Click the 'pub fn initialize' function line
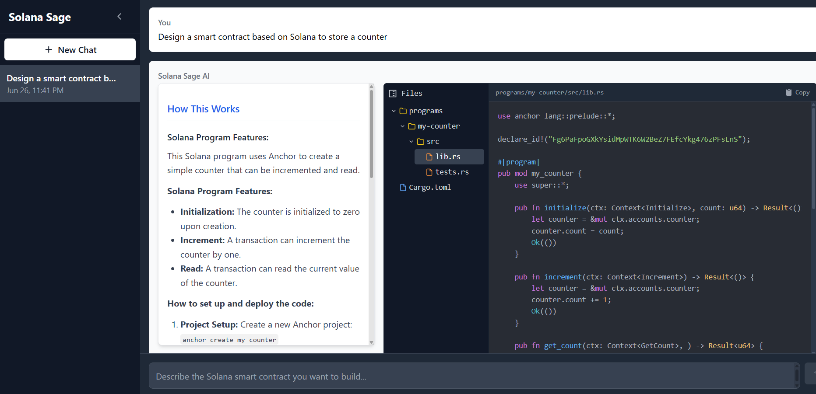The height and width of the screenshot is (394, 816). [658, 208]
